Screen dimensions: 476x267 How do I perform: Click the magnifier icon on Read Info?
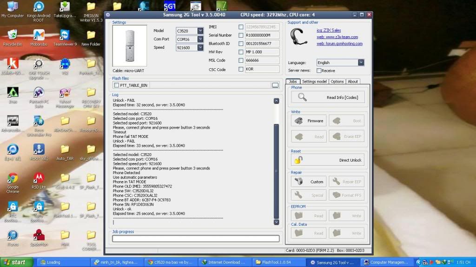pos(302,97)
